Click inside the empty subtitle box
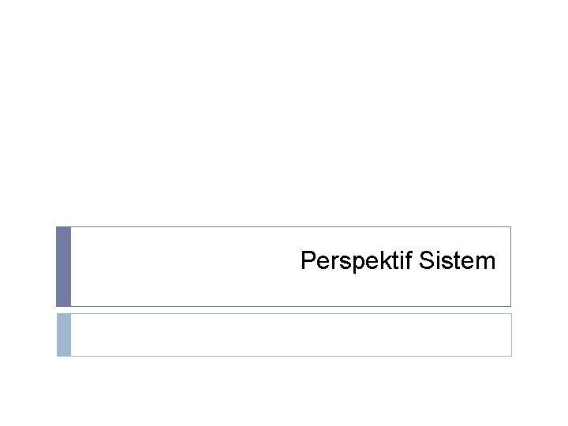The height and width of the screenshot is (426, 568). (x=237, y=334)
